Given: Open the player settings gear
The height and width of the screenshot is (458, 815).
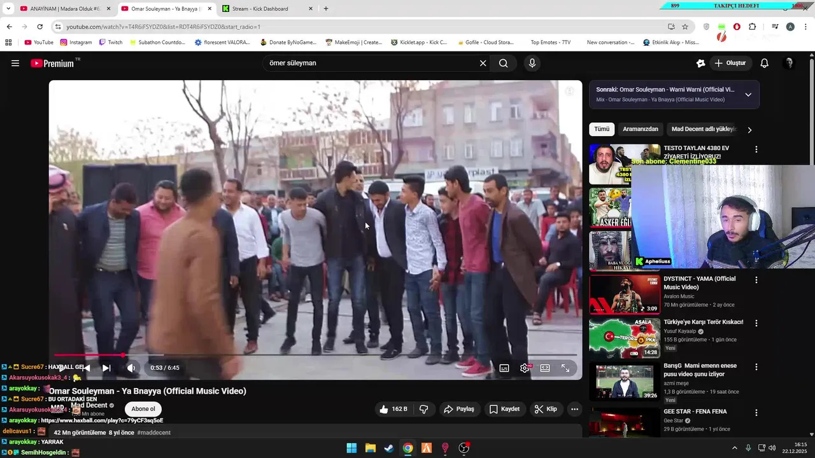Looking at the screenshot, I should [525, 368].
